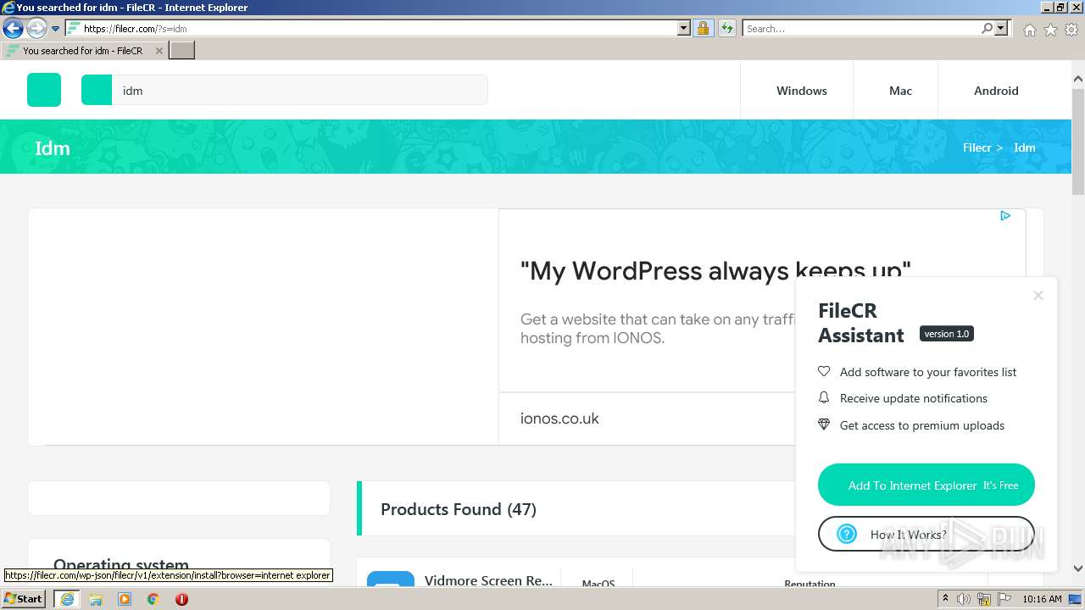Click the Idm breadcrumb text
This screenshot has height=610, width=1085.
pos(1025,147)
